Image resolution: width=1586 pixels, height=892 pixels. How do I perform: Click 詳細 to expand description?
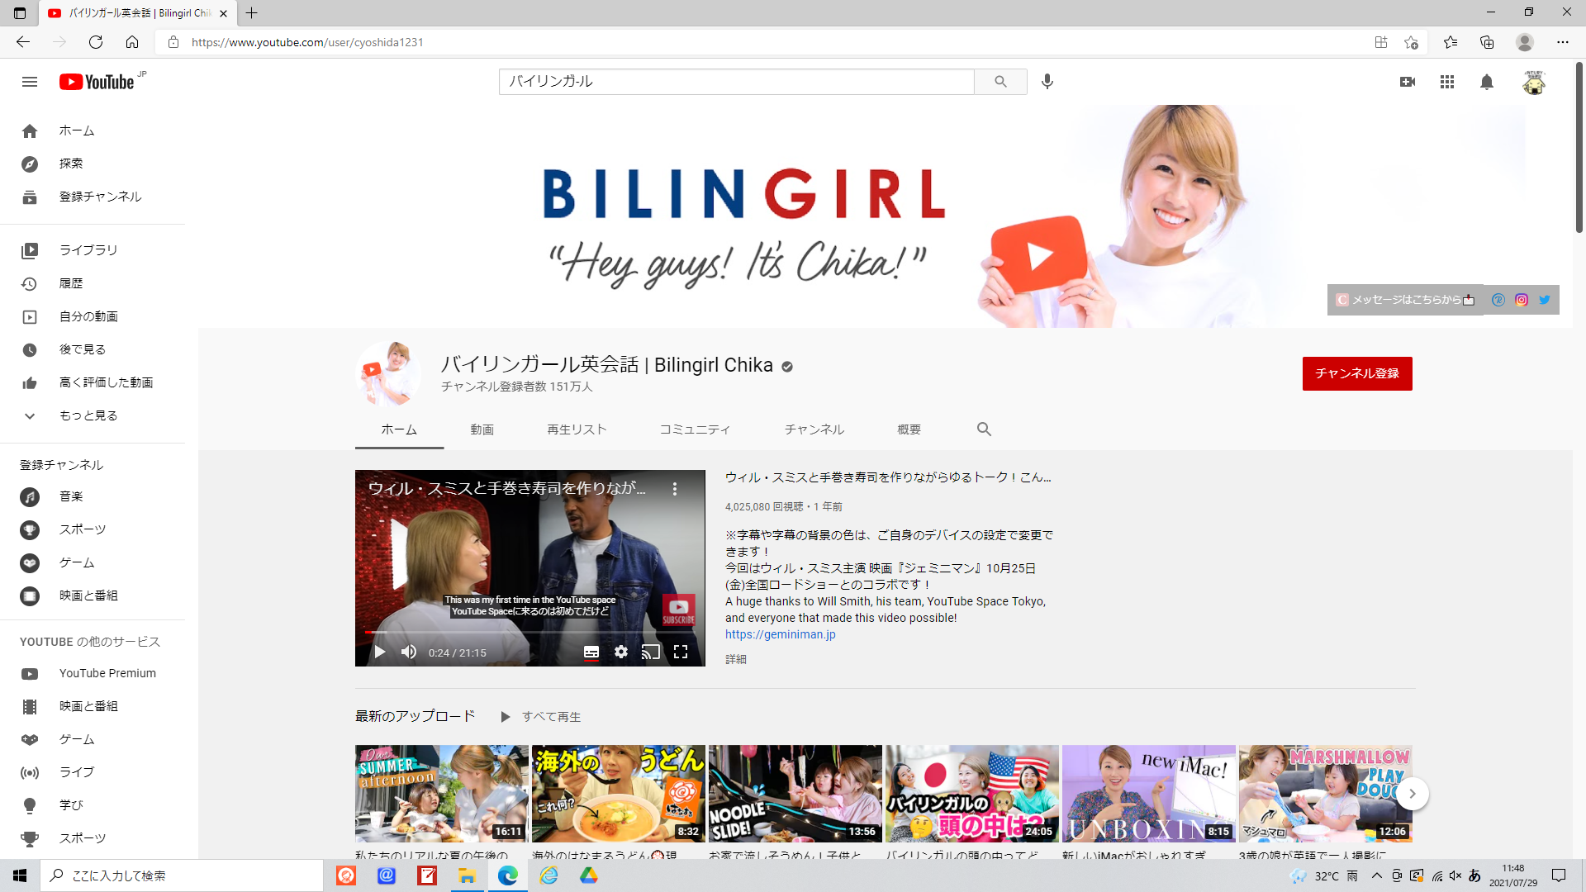735,659
